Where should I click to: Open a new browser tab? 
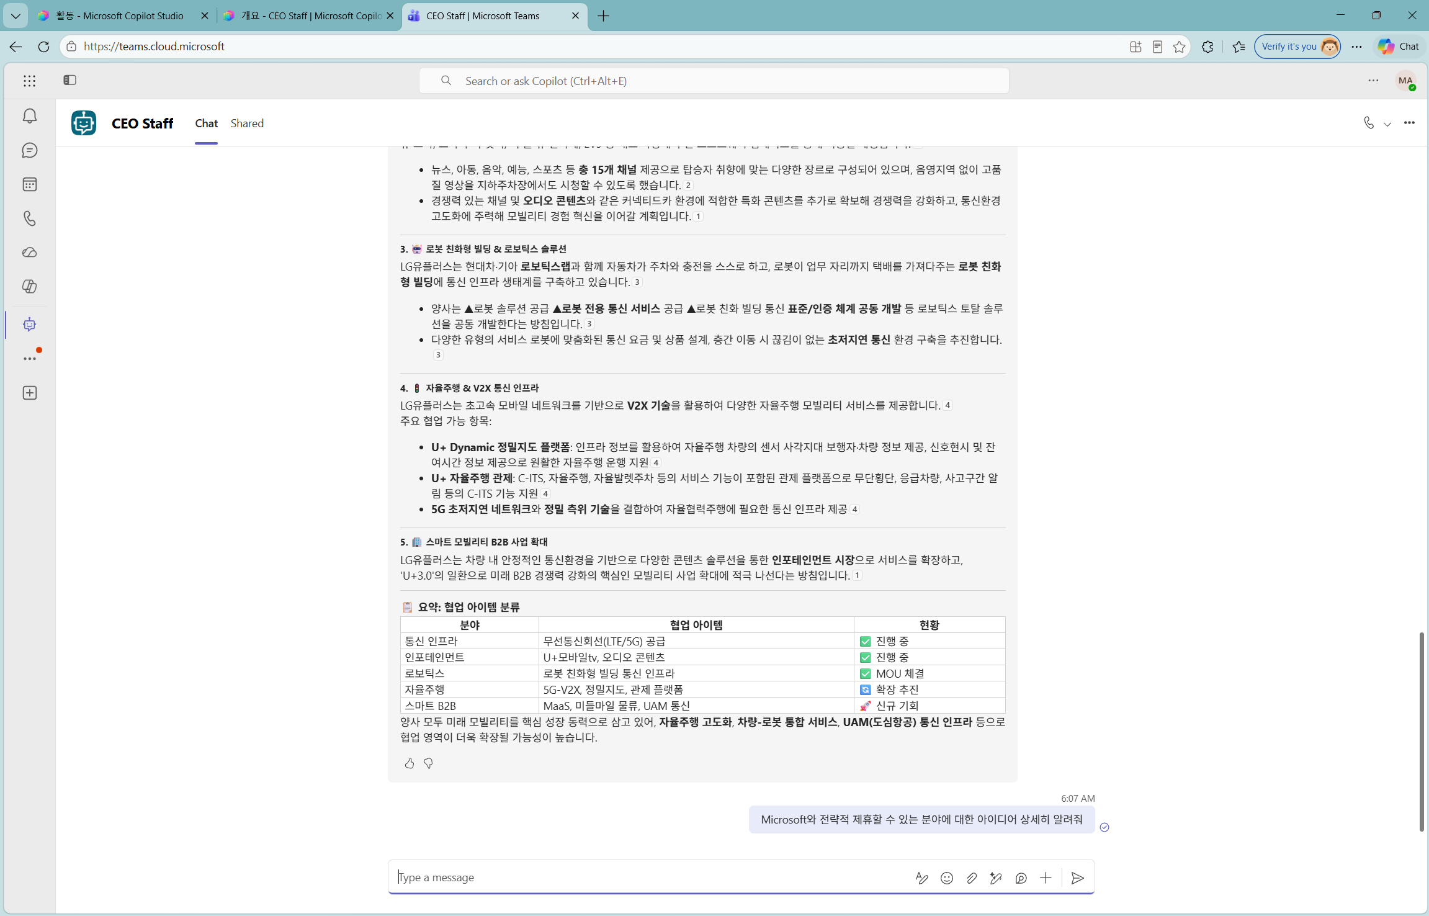603,16
